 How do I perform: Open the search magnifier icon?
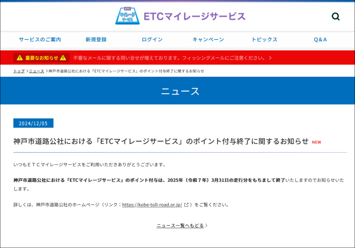pos(336,17)
